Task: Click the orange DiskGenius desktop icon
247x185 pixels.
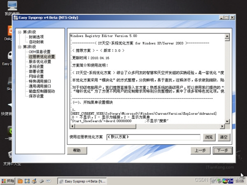Action: tap(10, 31)
